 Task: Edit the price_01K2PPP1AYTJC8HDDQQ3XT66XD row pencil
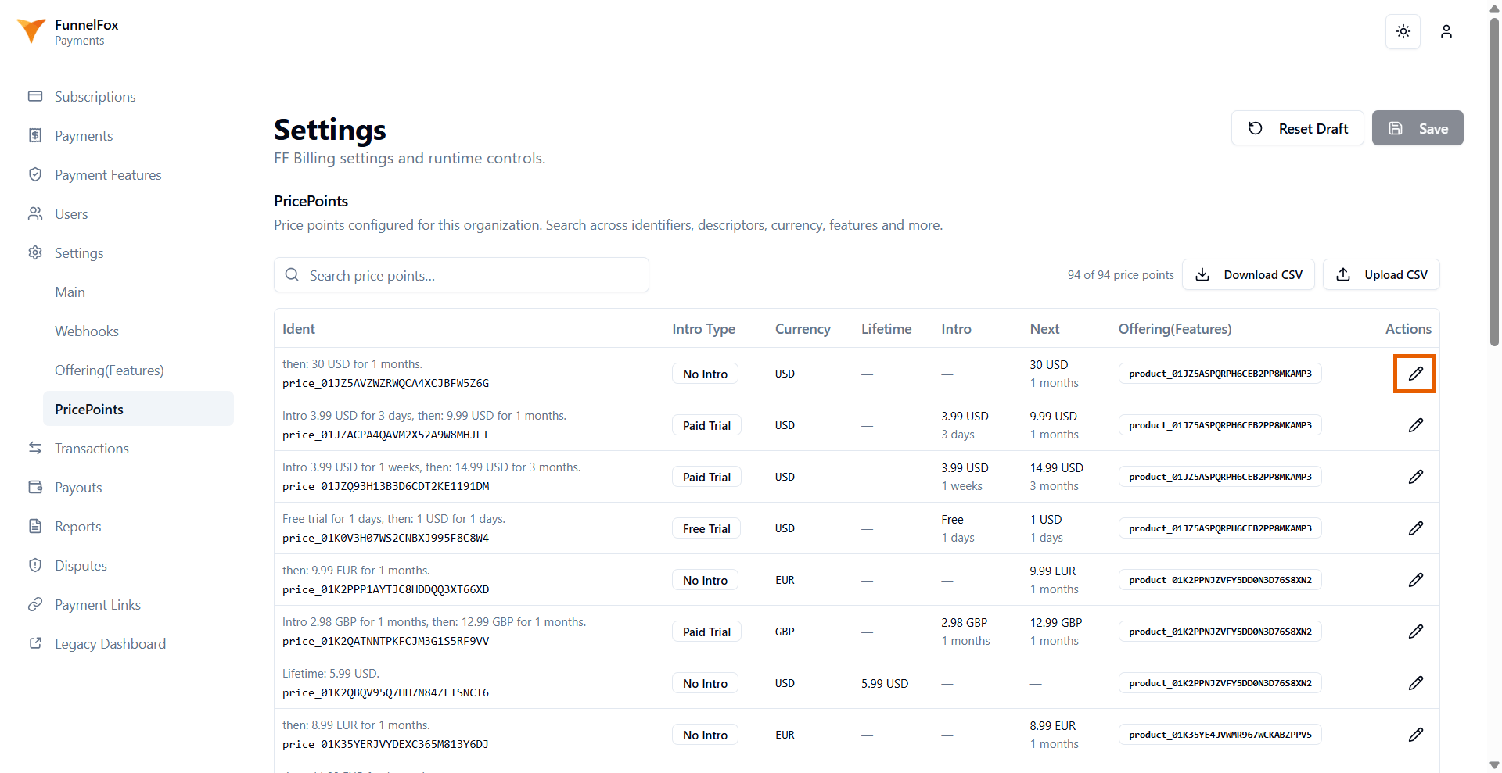(1415, 580)
